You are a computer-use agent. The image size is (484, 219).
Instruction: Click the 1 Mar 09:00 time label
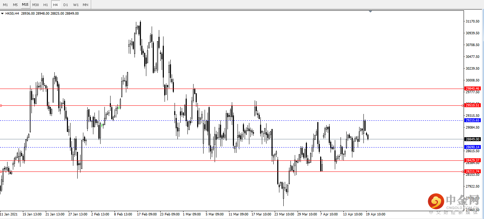coord(192,214)
